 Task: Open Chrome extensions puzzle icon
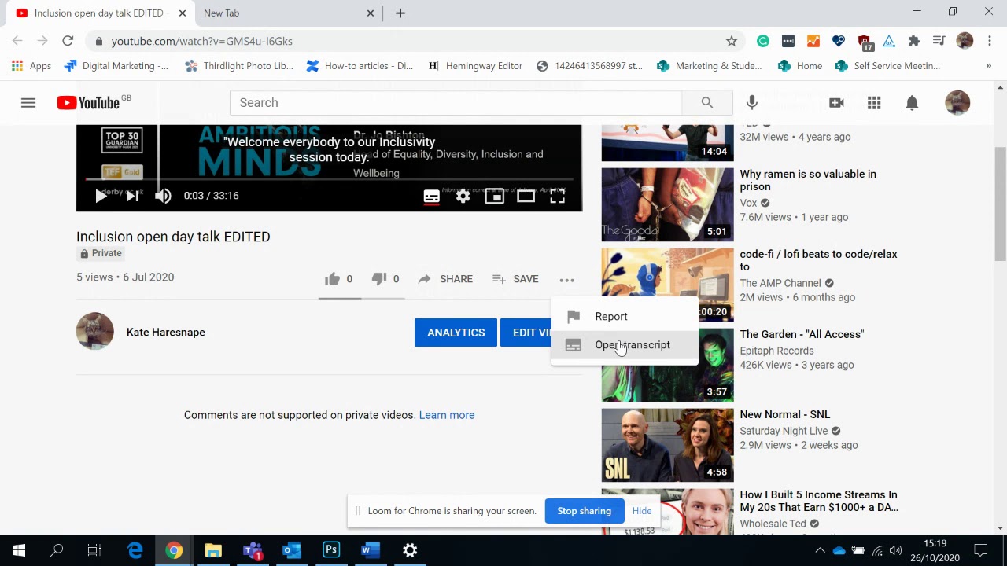(913, 41)
